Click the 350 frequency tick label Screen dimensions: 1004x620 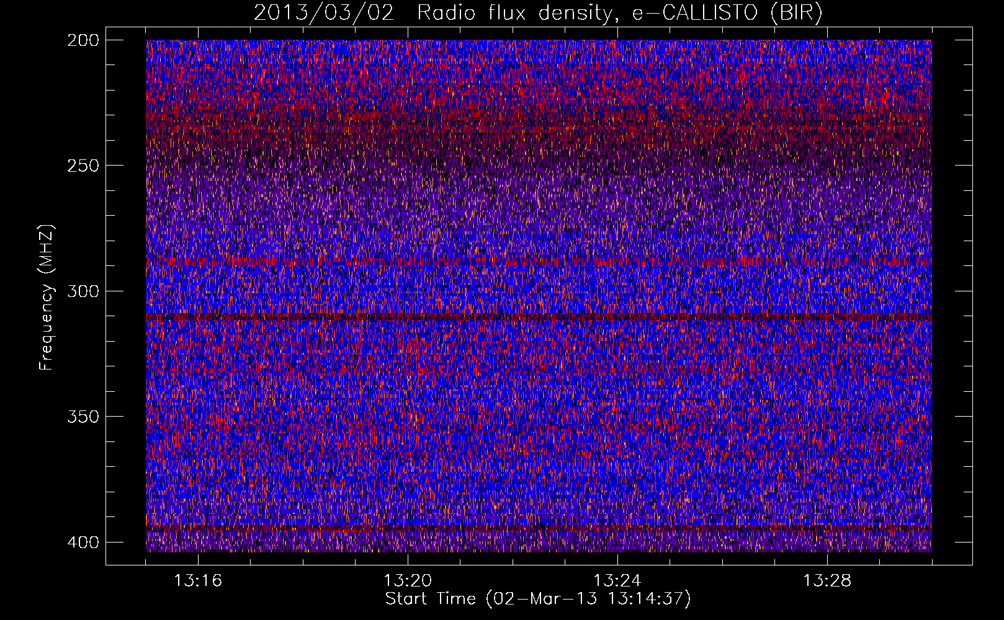(x=83, y=416)
